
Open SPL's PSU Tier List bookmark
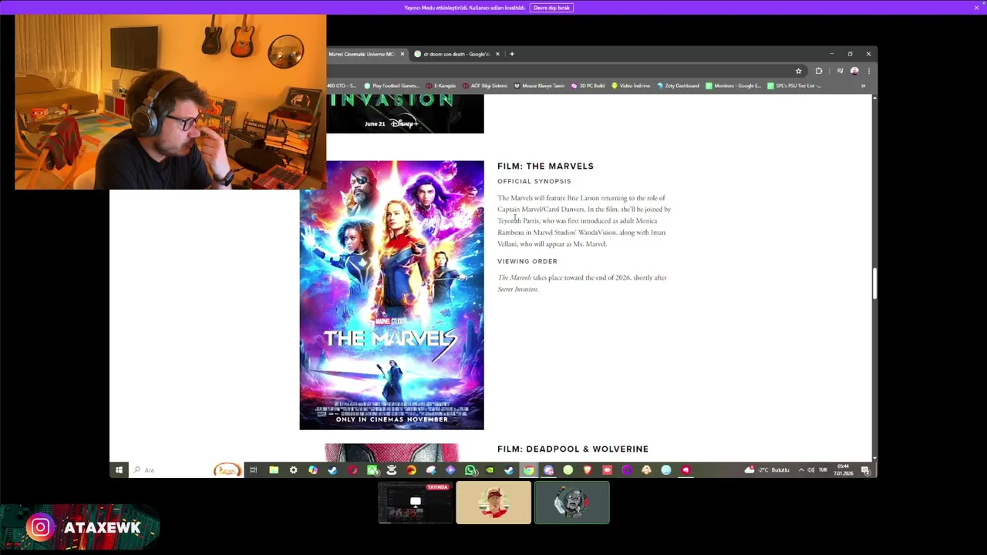coord(794,86)
